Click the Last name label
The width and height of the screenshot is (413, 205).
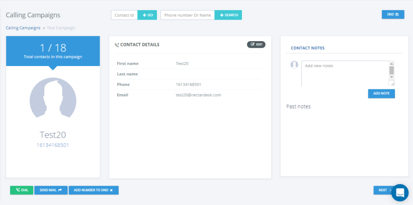(127, 74)
